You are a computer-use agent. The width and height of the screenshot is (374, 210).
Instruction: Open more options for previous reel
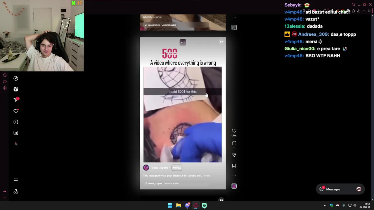coord(234,17)
